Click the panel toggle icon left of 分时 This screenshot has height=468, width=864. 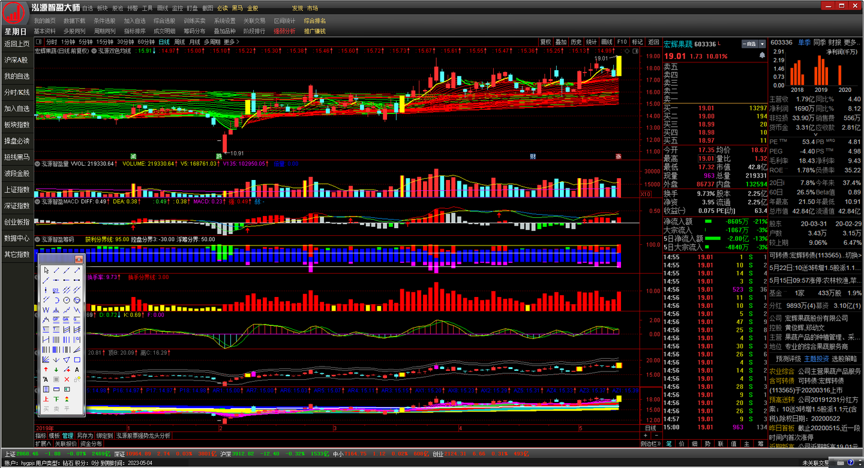(x=38, y=42)
